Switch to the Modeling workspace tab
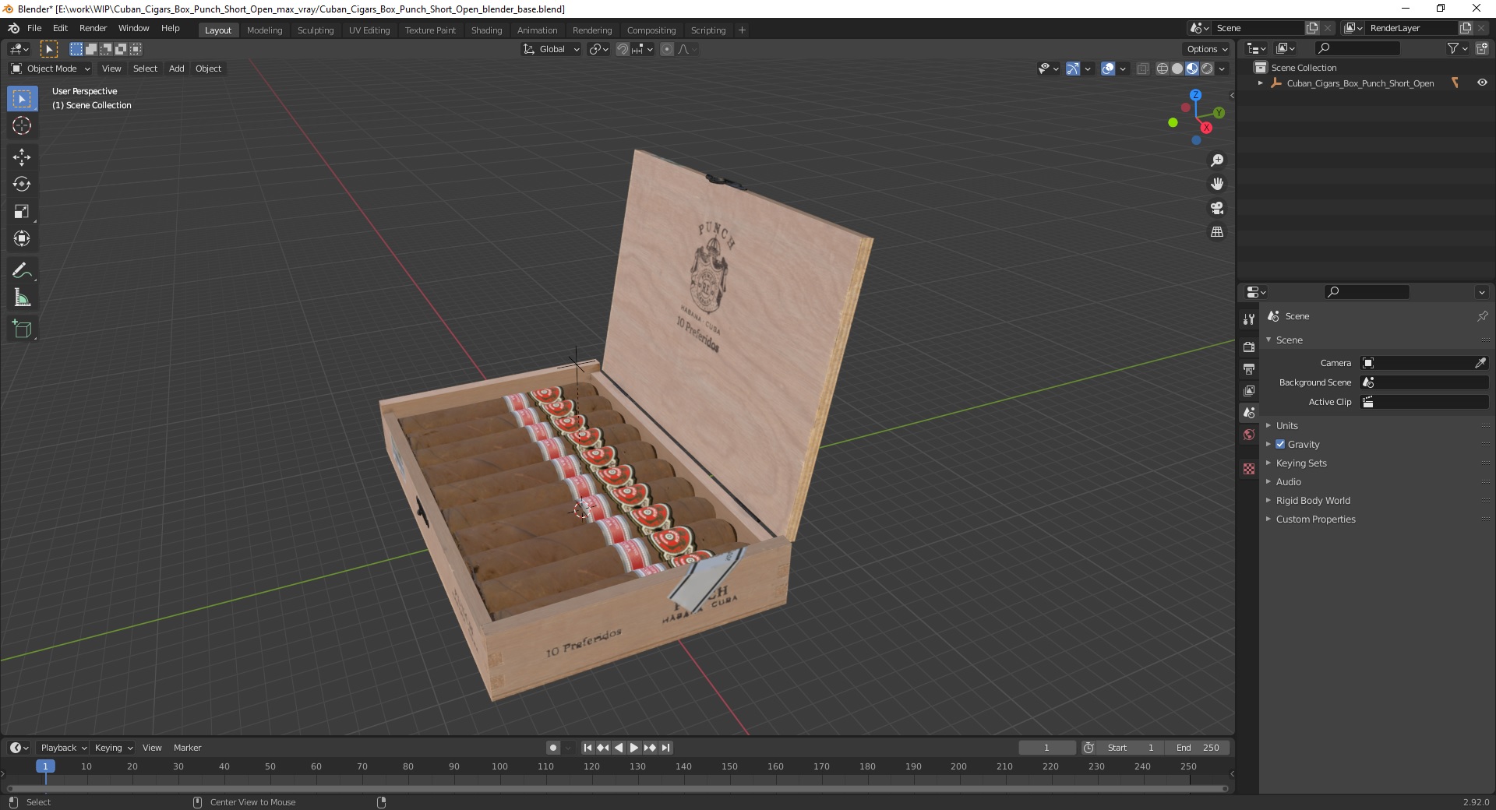Image resolution: width=1496 pixels, height=810 pixels. point(264,30)
